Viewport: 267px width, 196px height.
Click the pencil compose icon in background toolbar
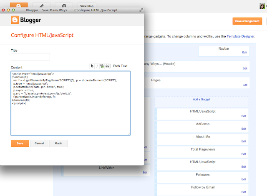(41, 5)
